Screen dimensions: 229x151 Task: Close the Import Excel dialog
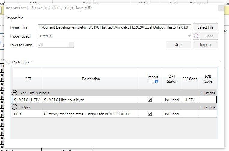[x=221, y=8]
